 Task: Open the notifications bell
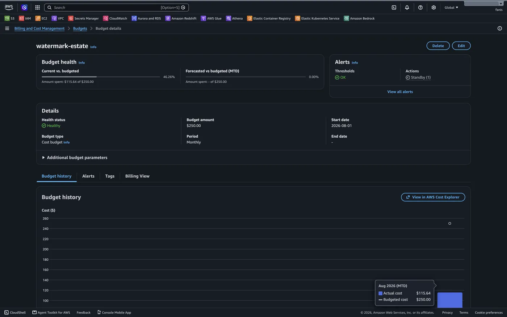coord(407,8)
